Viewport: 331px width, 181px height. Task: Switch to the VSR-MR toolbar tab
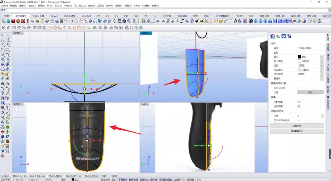(86, 16)
